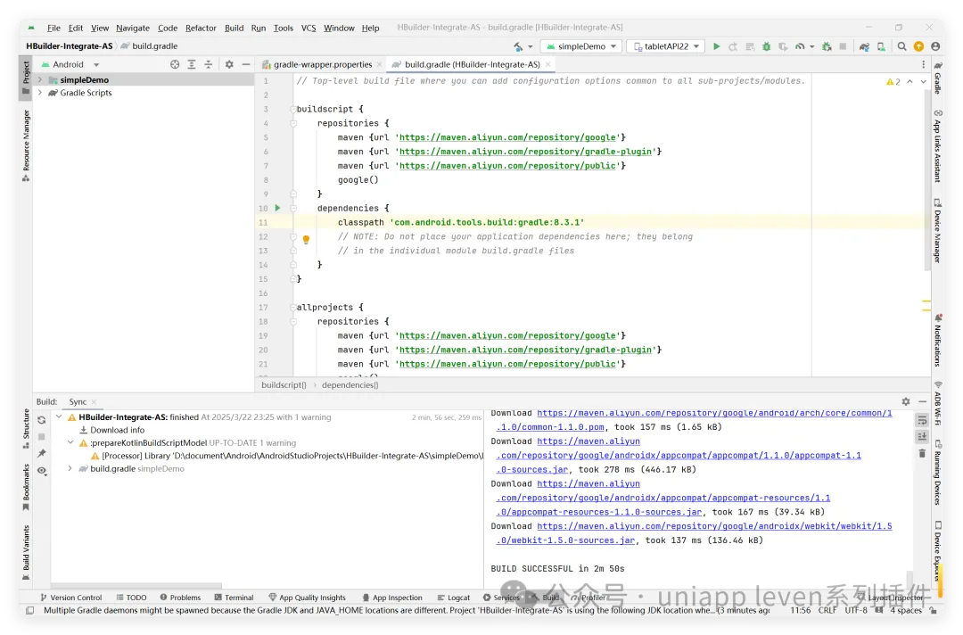Open Build panel settings gear
Screen dimensions: 963x635
[x=906, y=401]
